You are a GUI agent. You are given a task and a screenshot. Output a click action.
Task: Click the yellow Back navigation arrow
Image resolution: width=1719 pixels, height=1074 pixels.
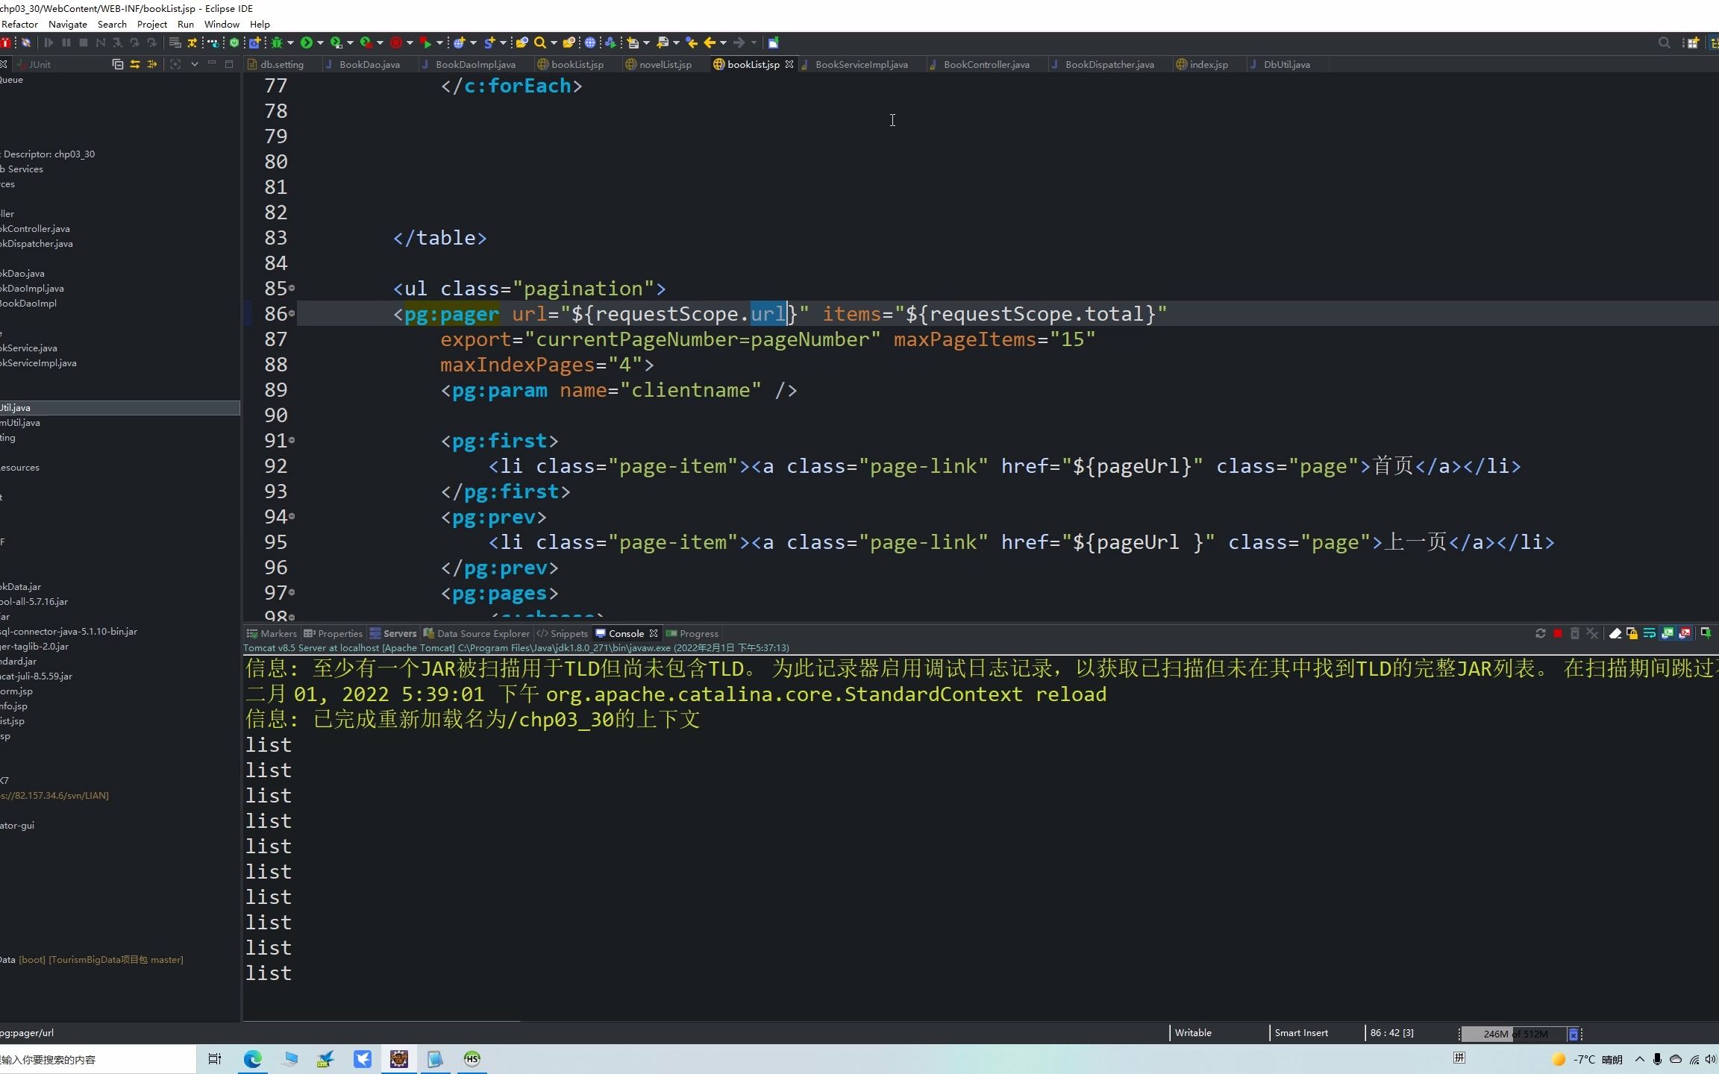[x=710, y=43]
